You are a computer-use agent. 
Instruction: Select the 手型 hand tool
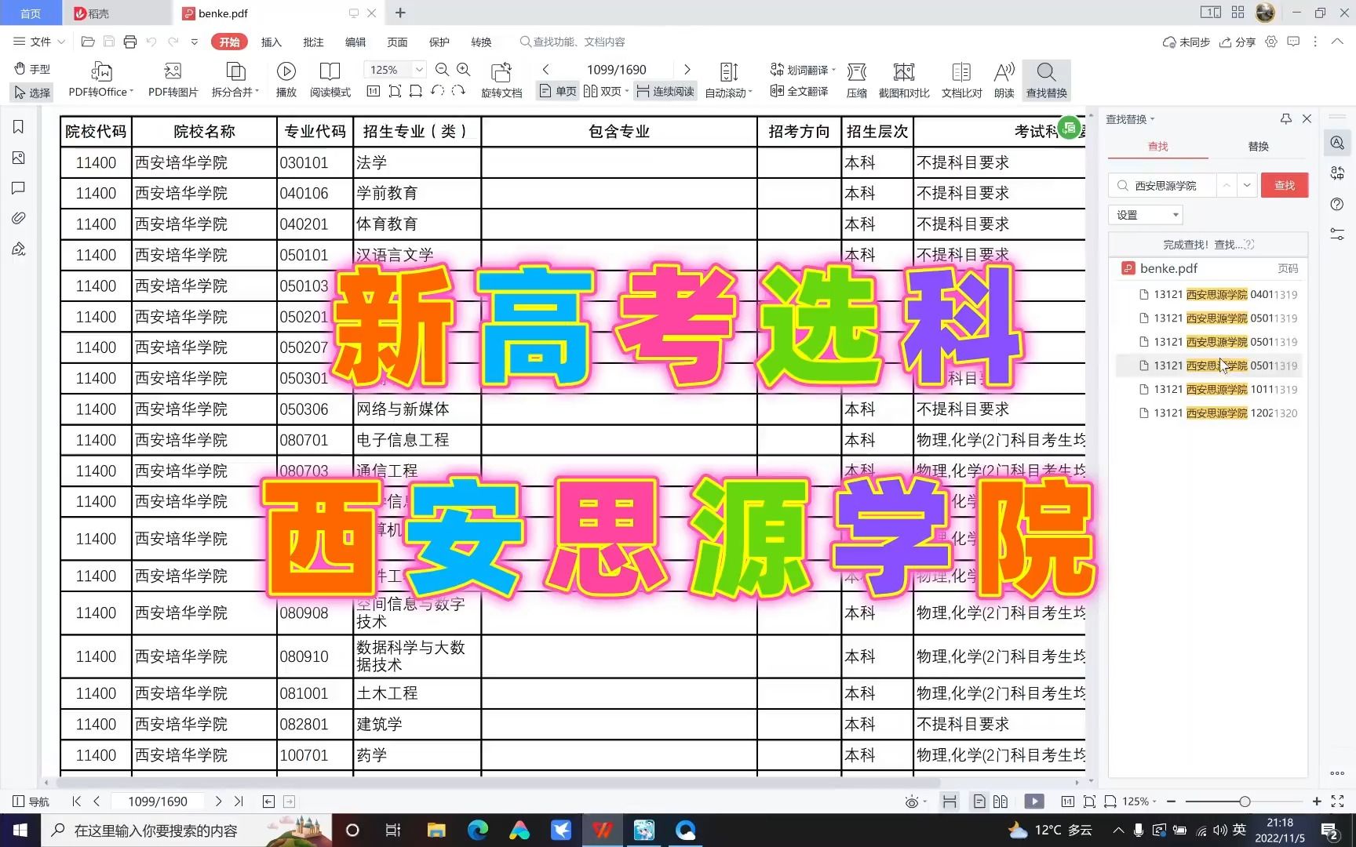[32, 69]
